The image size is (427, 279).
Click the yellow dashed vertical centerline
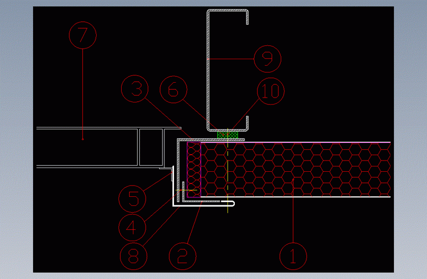click(228, 176)
